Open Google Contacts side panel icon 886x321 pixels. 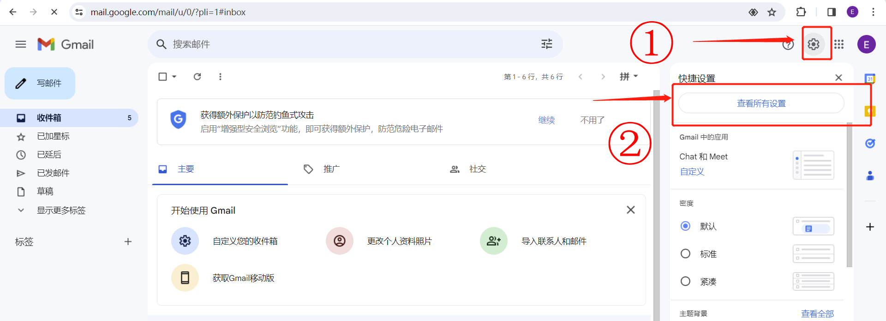point(870,175)
